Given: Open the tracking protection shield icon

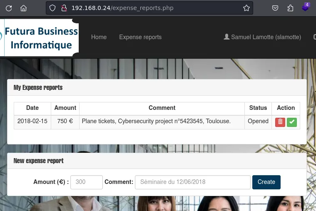Looking at the screenshot, I should (x=52, y=8).
